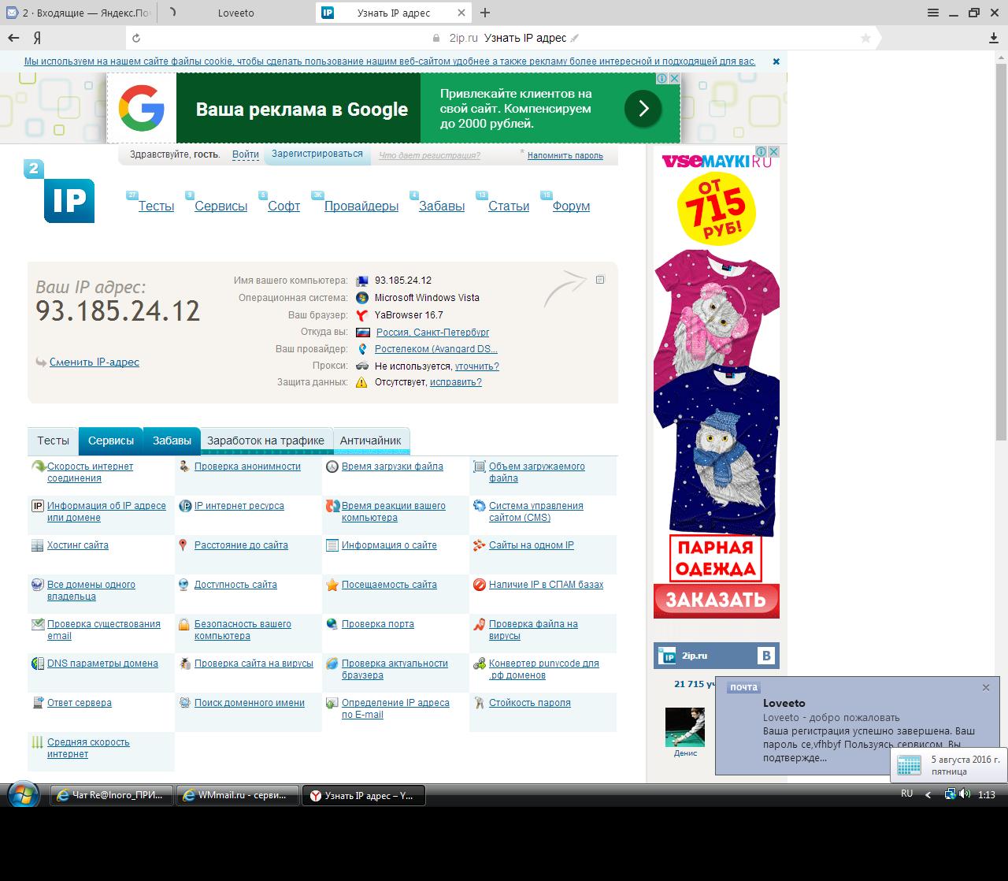Click the VK icon in 2ip.ru widget
The width and height of the screenshot is (1008, 881).
(766, 656)
